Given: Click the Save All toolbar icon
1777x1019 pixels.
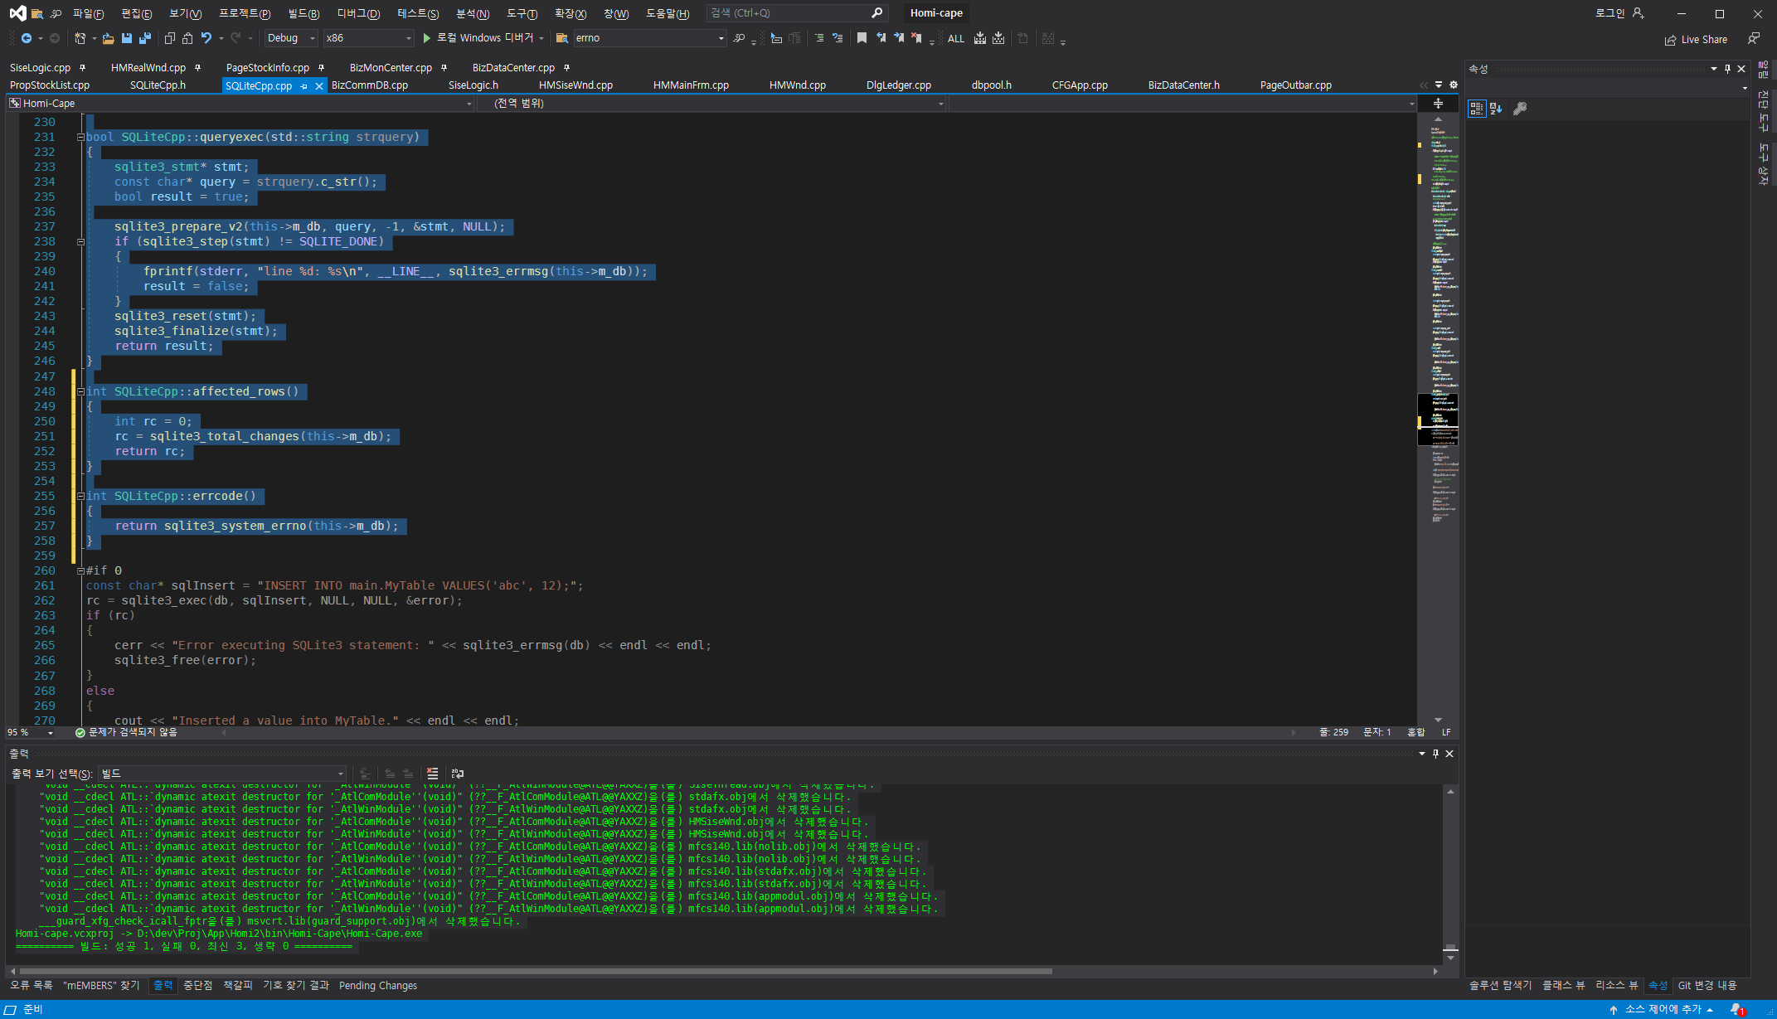Looking at the screenshot, I should point(145,38).
